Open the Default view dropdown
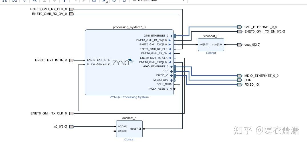The width and height of the screenshot is (307, 143). [x=159, y=1]
